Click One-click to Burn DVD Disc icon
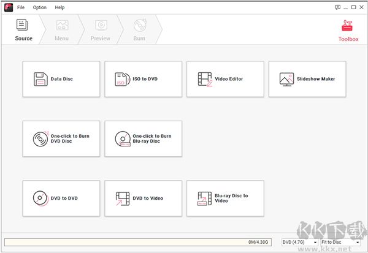This screenshot has height=253, width=368. point(40,139)
